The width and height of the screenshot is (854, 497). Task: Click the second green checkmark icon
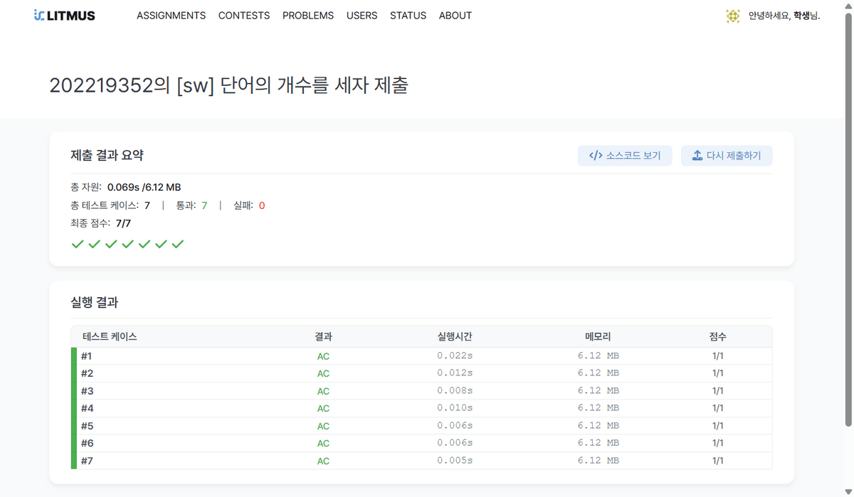[94, 244]
